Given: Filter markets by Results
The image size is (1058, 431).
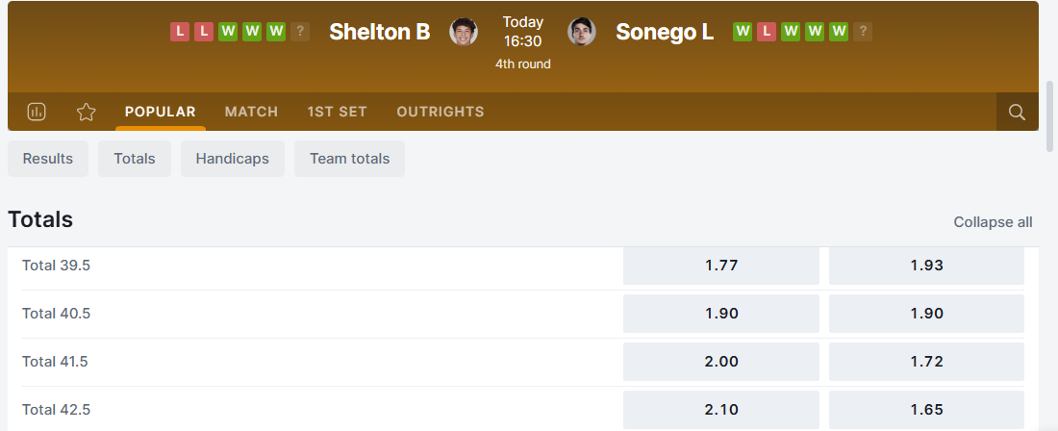Looking at the screenshot, I should click(x=48, y=159).
